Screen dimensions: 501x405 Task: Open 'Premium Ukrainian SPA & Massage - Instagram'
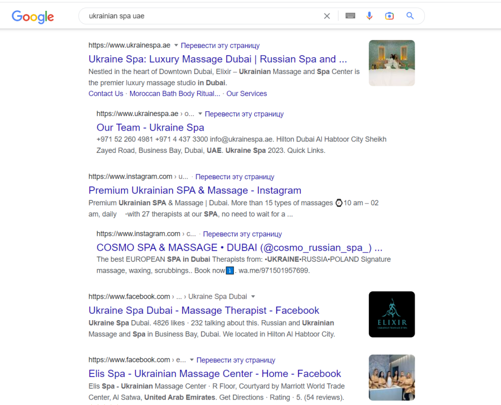[x=194, y=190]
